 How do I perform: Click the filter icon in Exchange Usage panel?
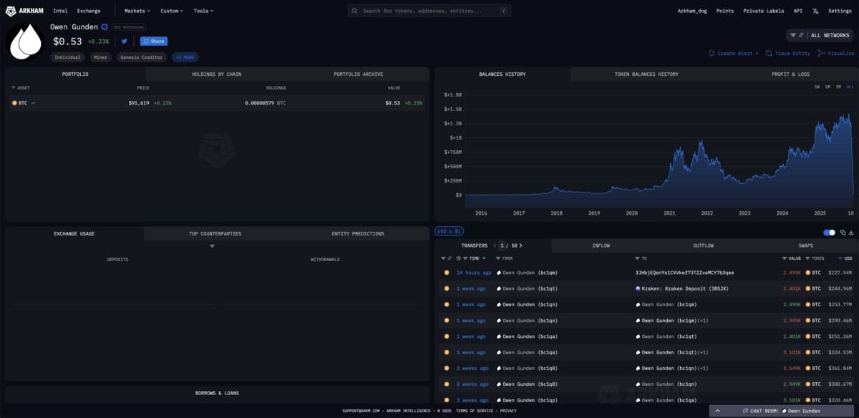coord(212,246)
